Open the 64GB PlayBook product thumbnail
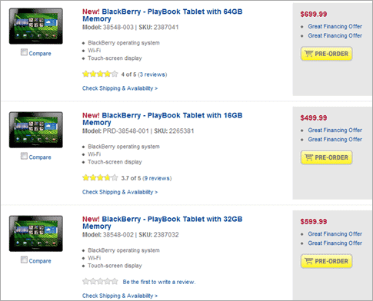The width and height of the screenshot is (373, 301). point(36,26)
